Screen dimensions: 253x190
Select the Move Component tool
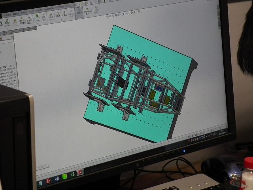coord(22,21)
